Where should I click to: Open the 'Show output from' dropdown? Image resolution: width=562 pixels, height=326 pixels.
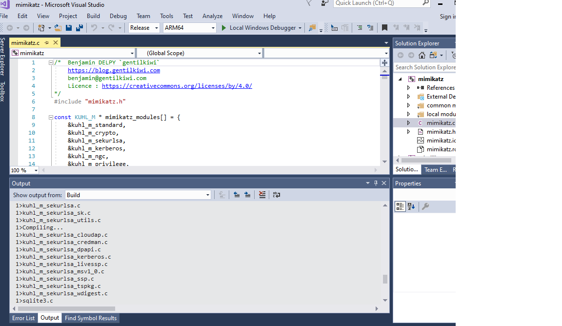(207, 194)
